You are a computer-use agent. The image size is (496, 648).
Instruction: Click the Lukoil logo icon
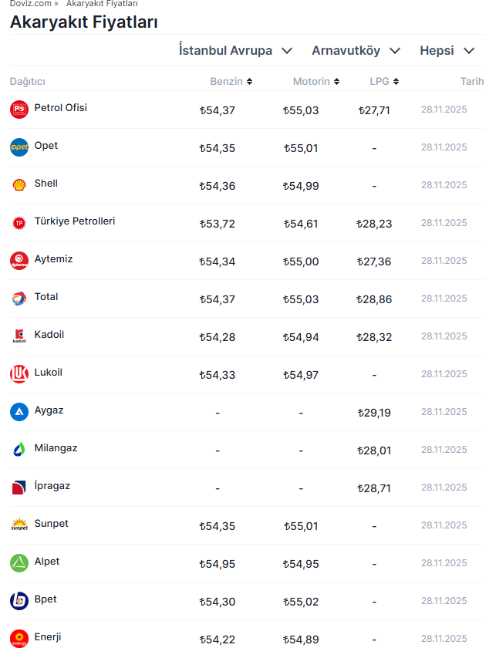pos(19,374)
